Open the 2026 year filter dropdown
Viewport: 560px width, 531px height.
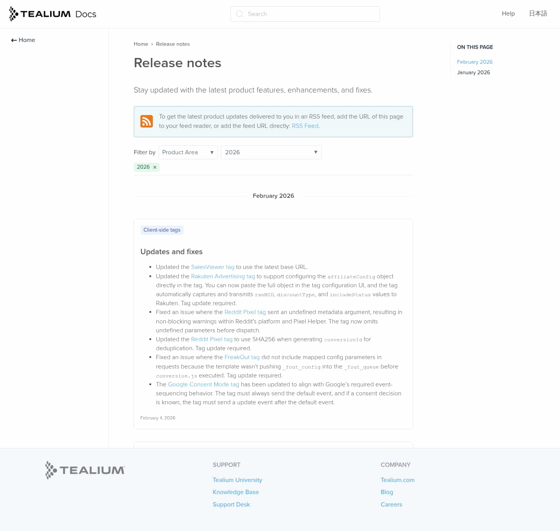[271, 152]
